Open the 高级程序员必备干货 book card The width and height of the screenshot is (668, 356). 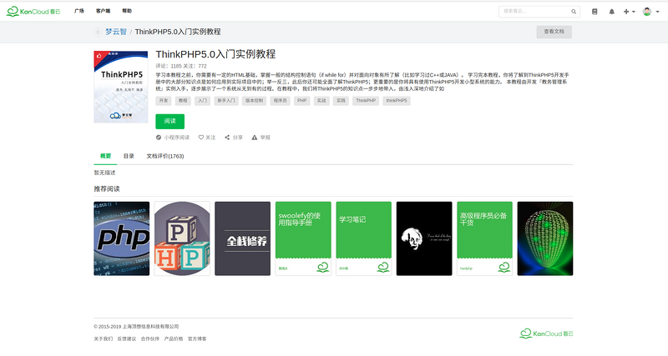click(x=485, y=238)
